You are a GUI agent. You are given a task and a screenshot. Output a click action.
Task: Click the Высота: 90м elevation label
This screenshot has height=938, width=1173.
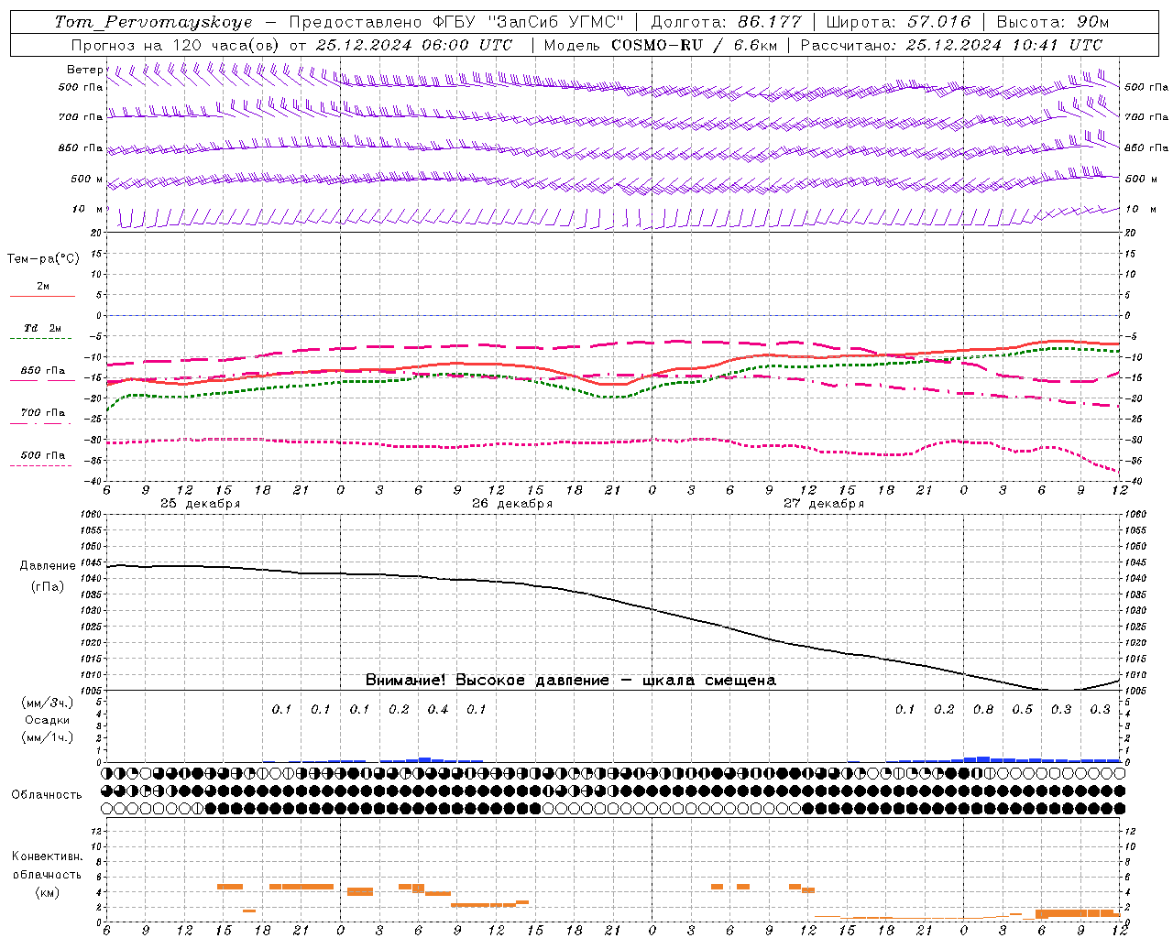tap(1052, 22)
